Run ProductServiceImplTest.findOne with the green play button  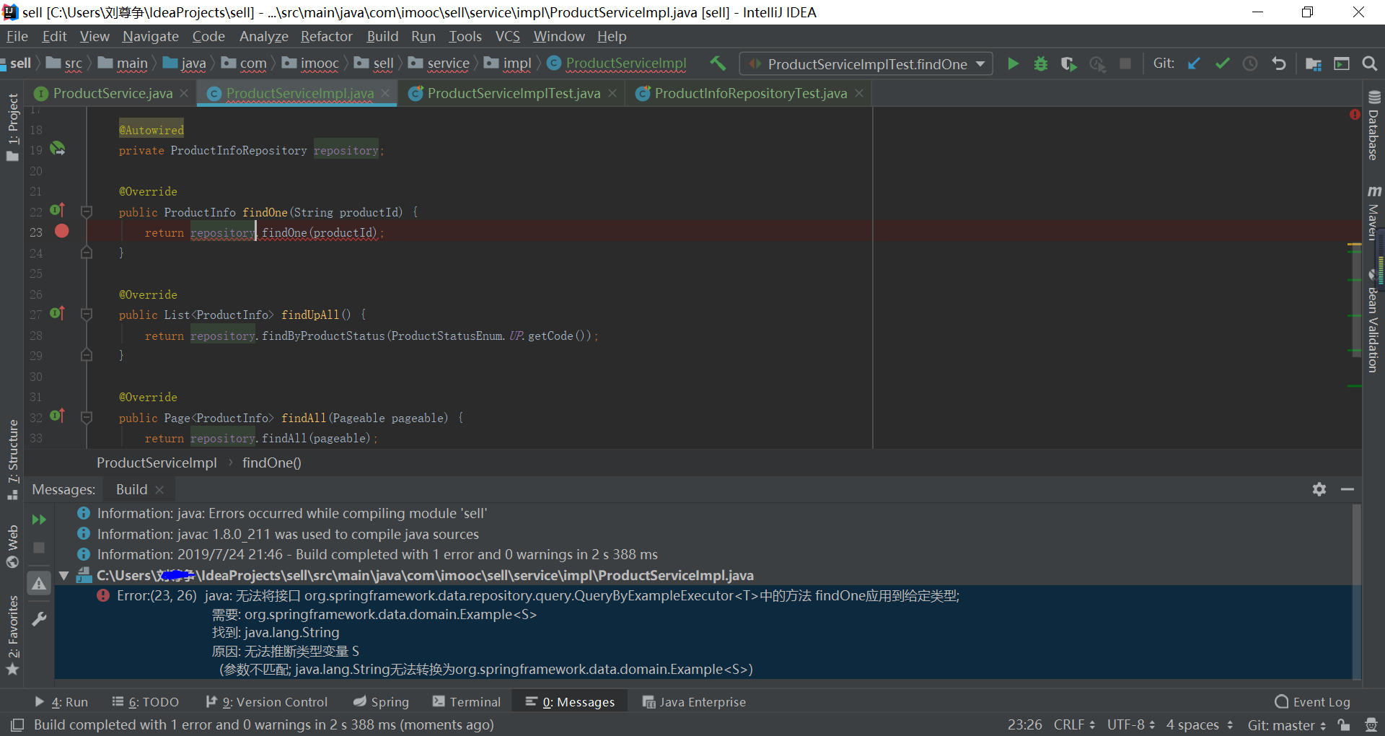1013,63
